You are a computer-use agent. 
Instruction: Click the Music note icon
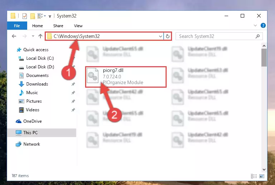(21, 92)
